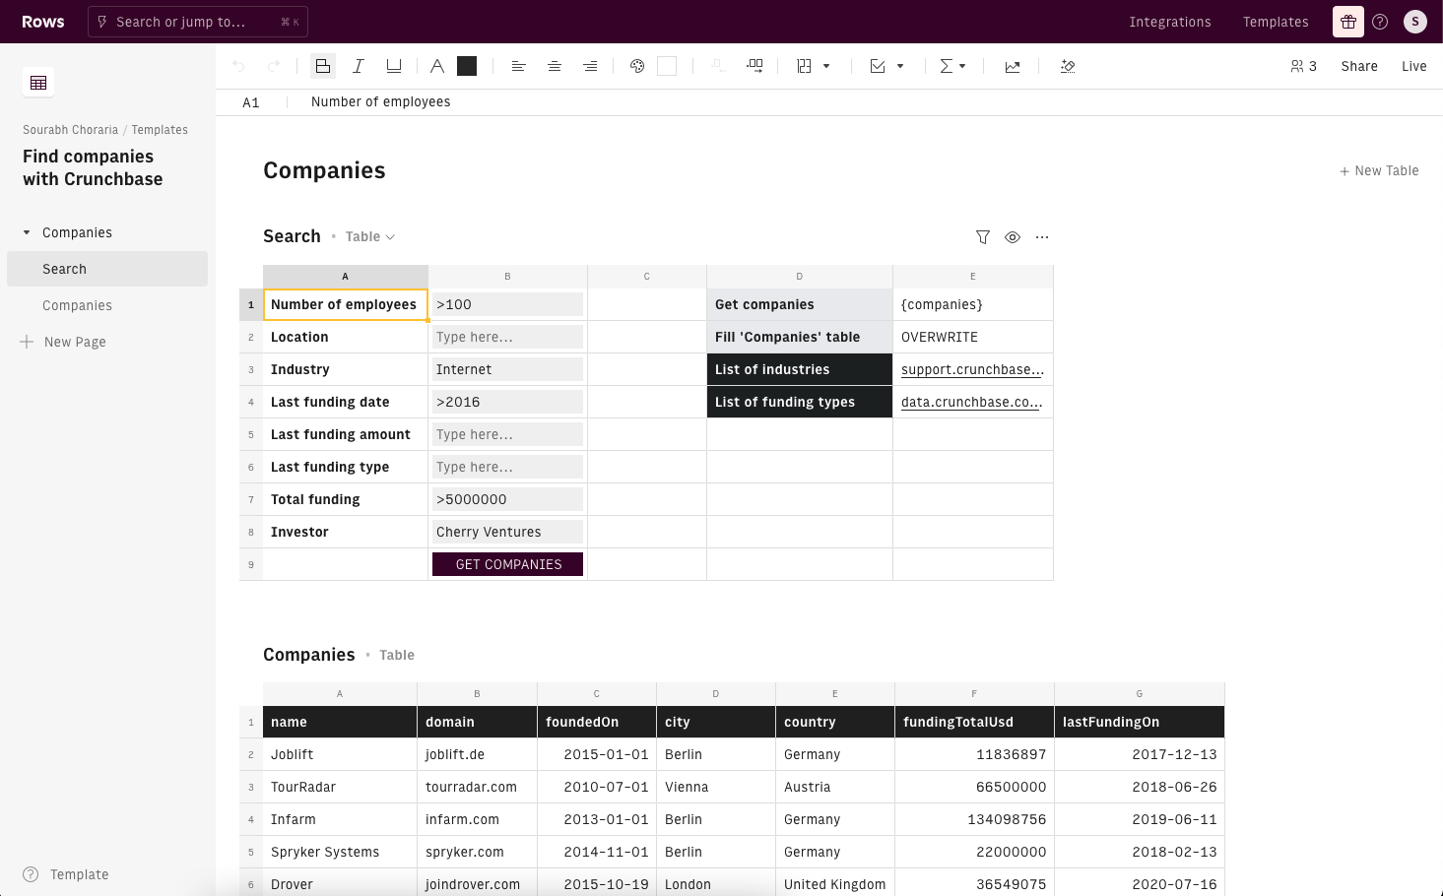Viewport: 1443px width, 896px height.
Task: Click the A1 cell reference box
Action: coord(251,102)
